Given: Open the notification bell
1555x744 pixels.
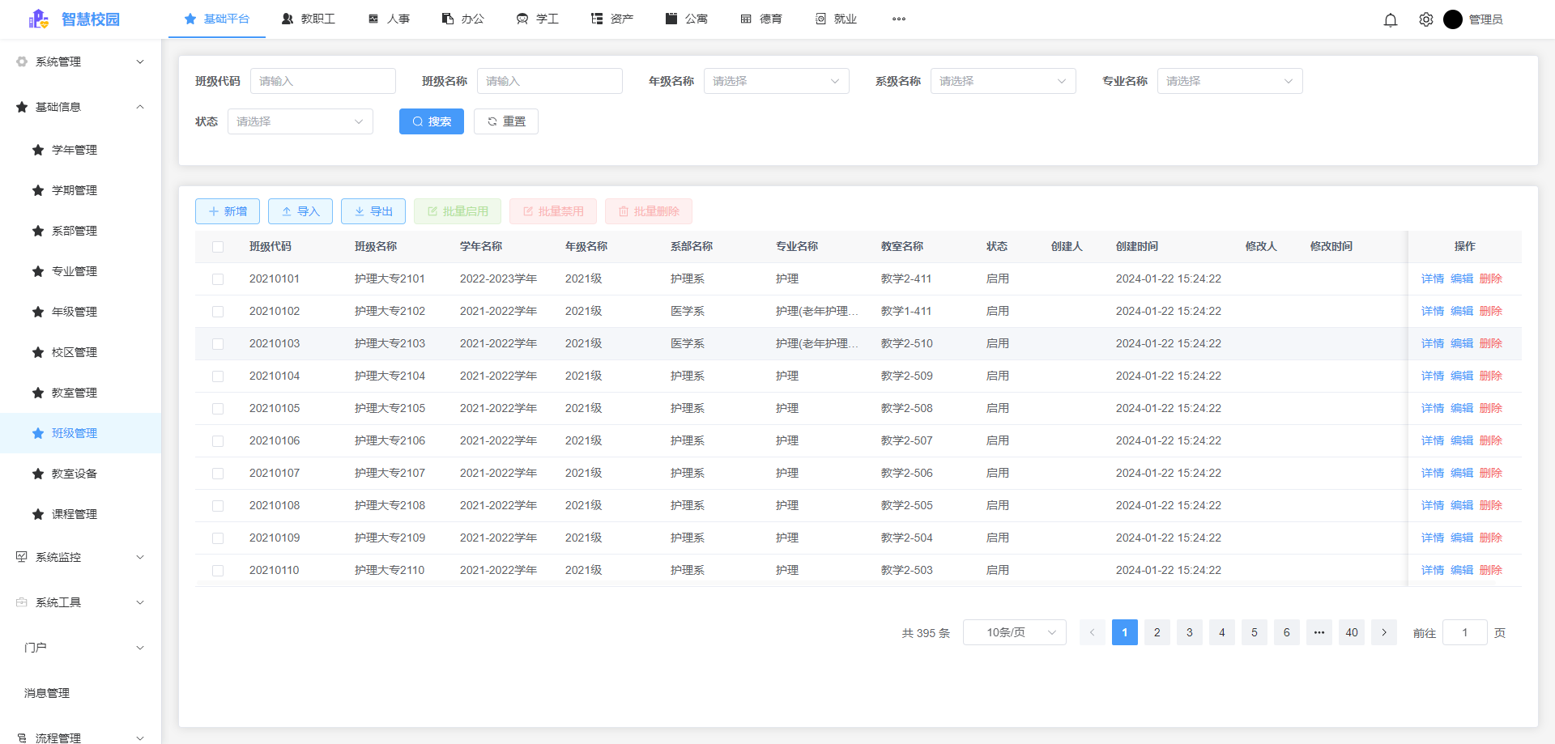Looking at the screenshot, I should pyautogui.click(x=1391, y=19).
